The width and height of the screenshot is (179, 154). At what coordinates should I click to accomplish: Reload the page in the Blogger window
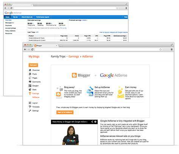point(33,50)
